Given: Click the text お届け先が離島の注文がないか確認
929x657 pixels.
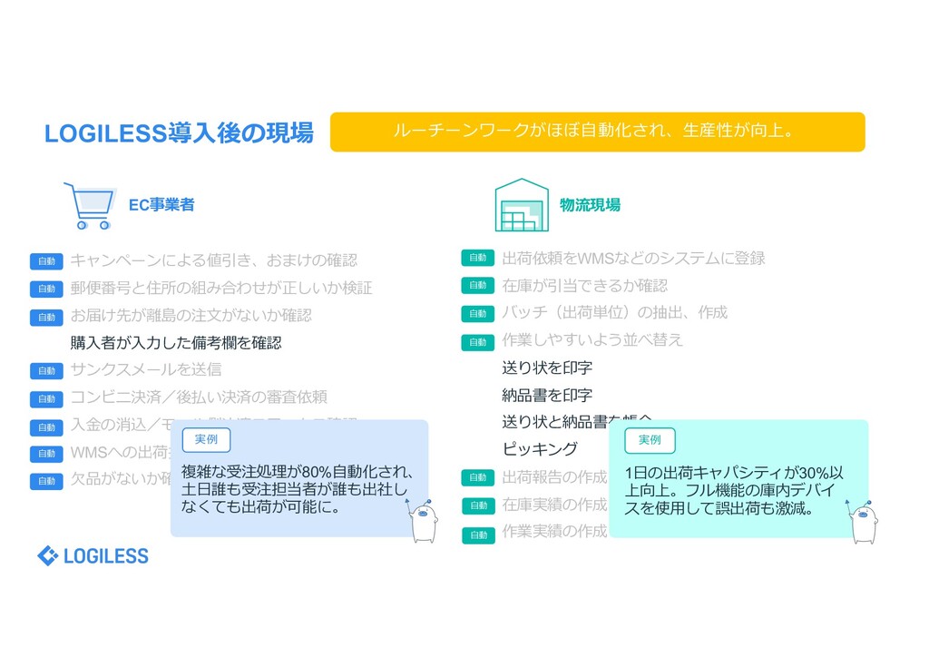Looking at the screenshot, I should pyautogui.click(x=191, y=315).
